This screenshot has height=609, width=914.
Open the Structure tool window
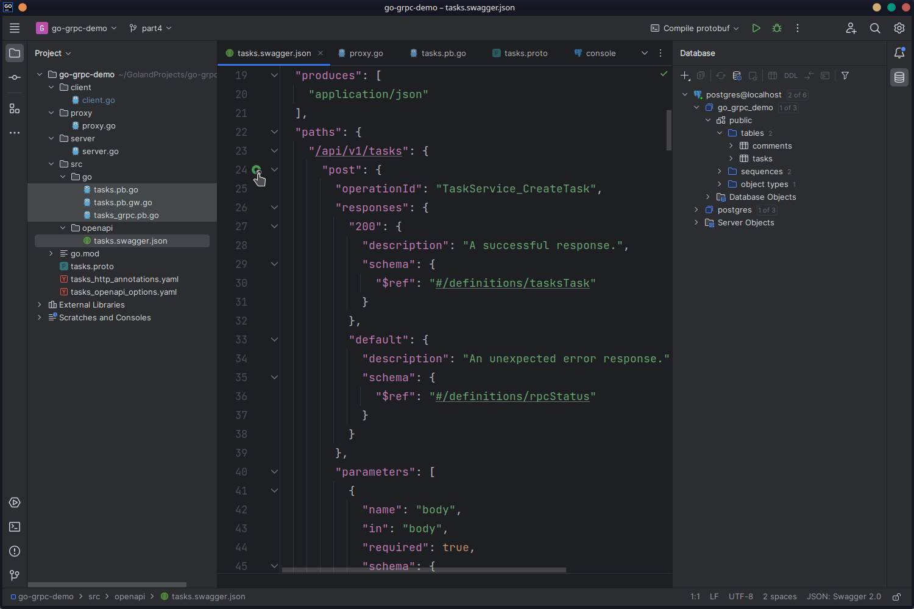pos(15,108)
